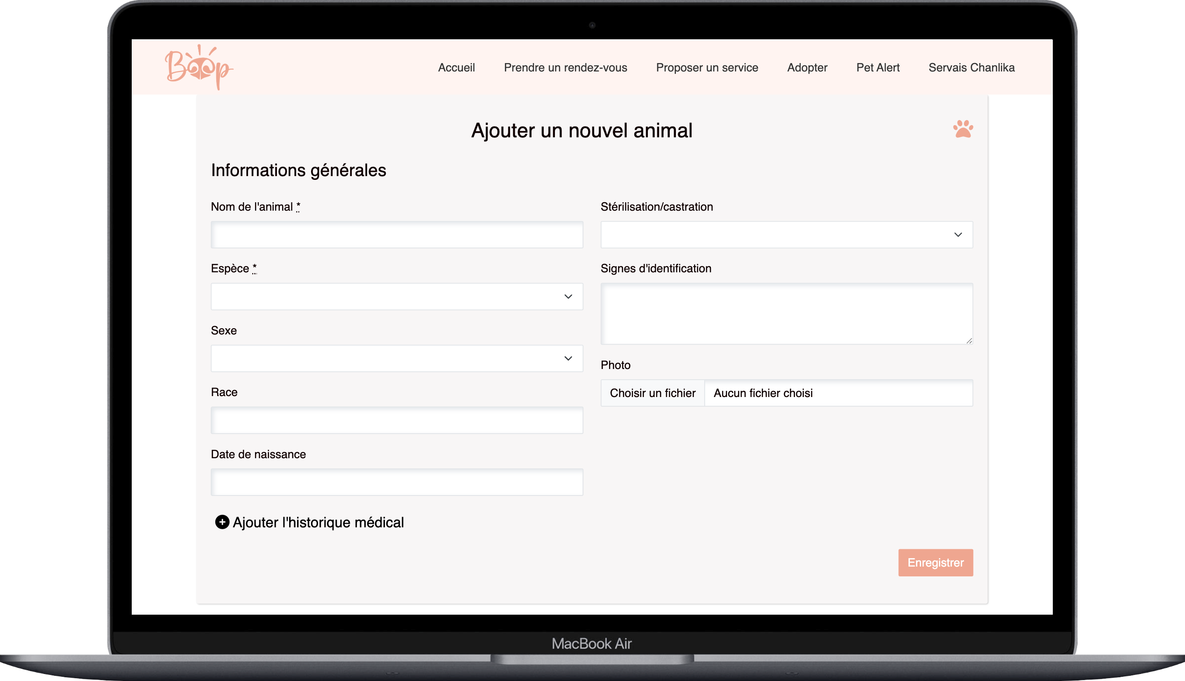Image resolution: width=1185 pixels, height=681 pixels.
Task: Expand the Espèce dropdown
Action: (x=397, y=297)
